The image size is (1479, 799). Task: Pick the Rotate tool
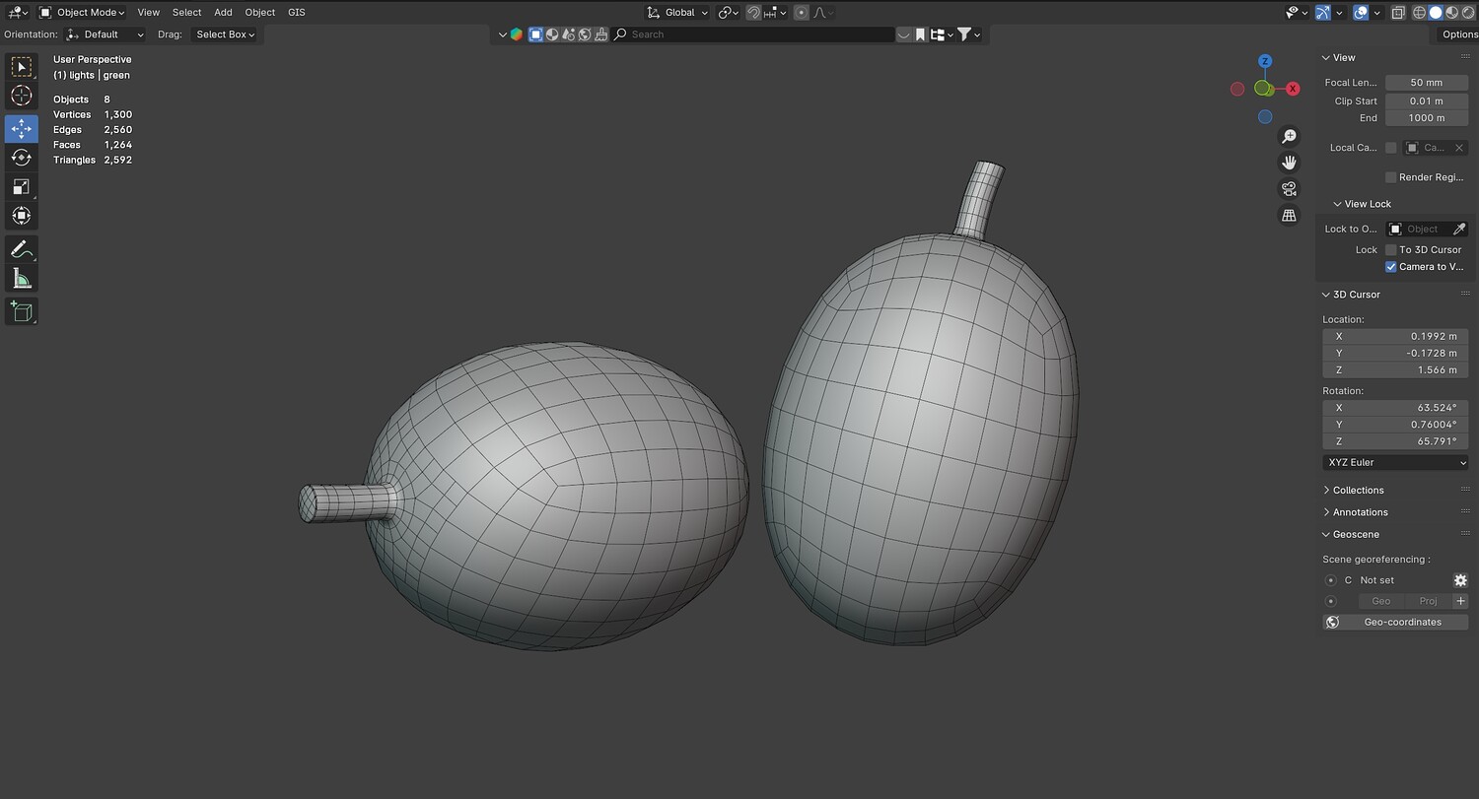pyautogui.click(x=21, y=158)
